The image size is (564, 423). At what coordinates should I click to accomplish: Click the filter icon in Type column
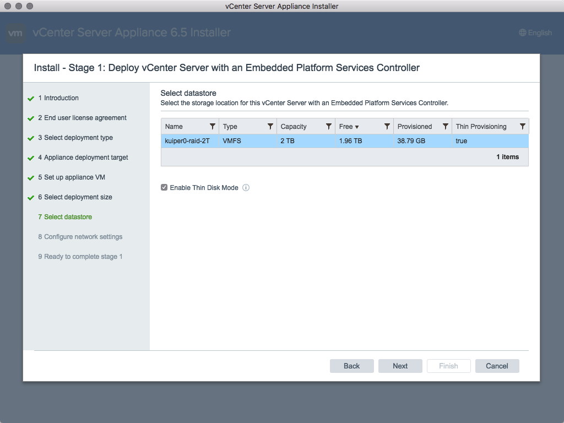270,127
